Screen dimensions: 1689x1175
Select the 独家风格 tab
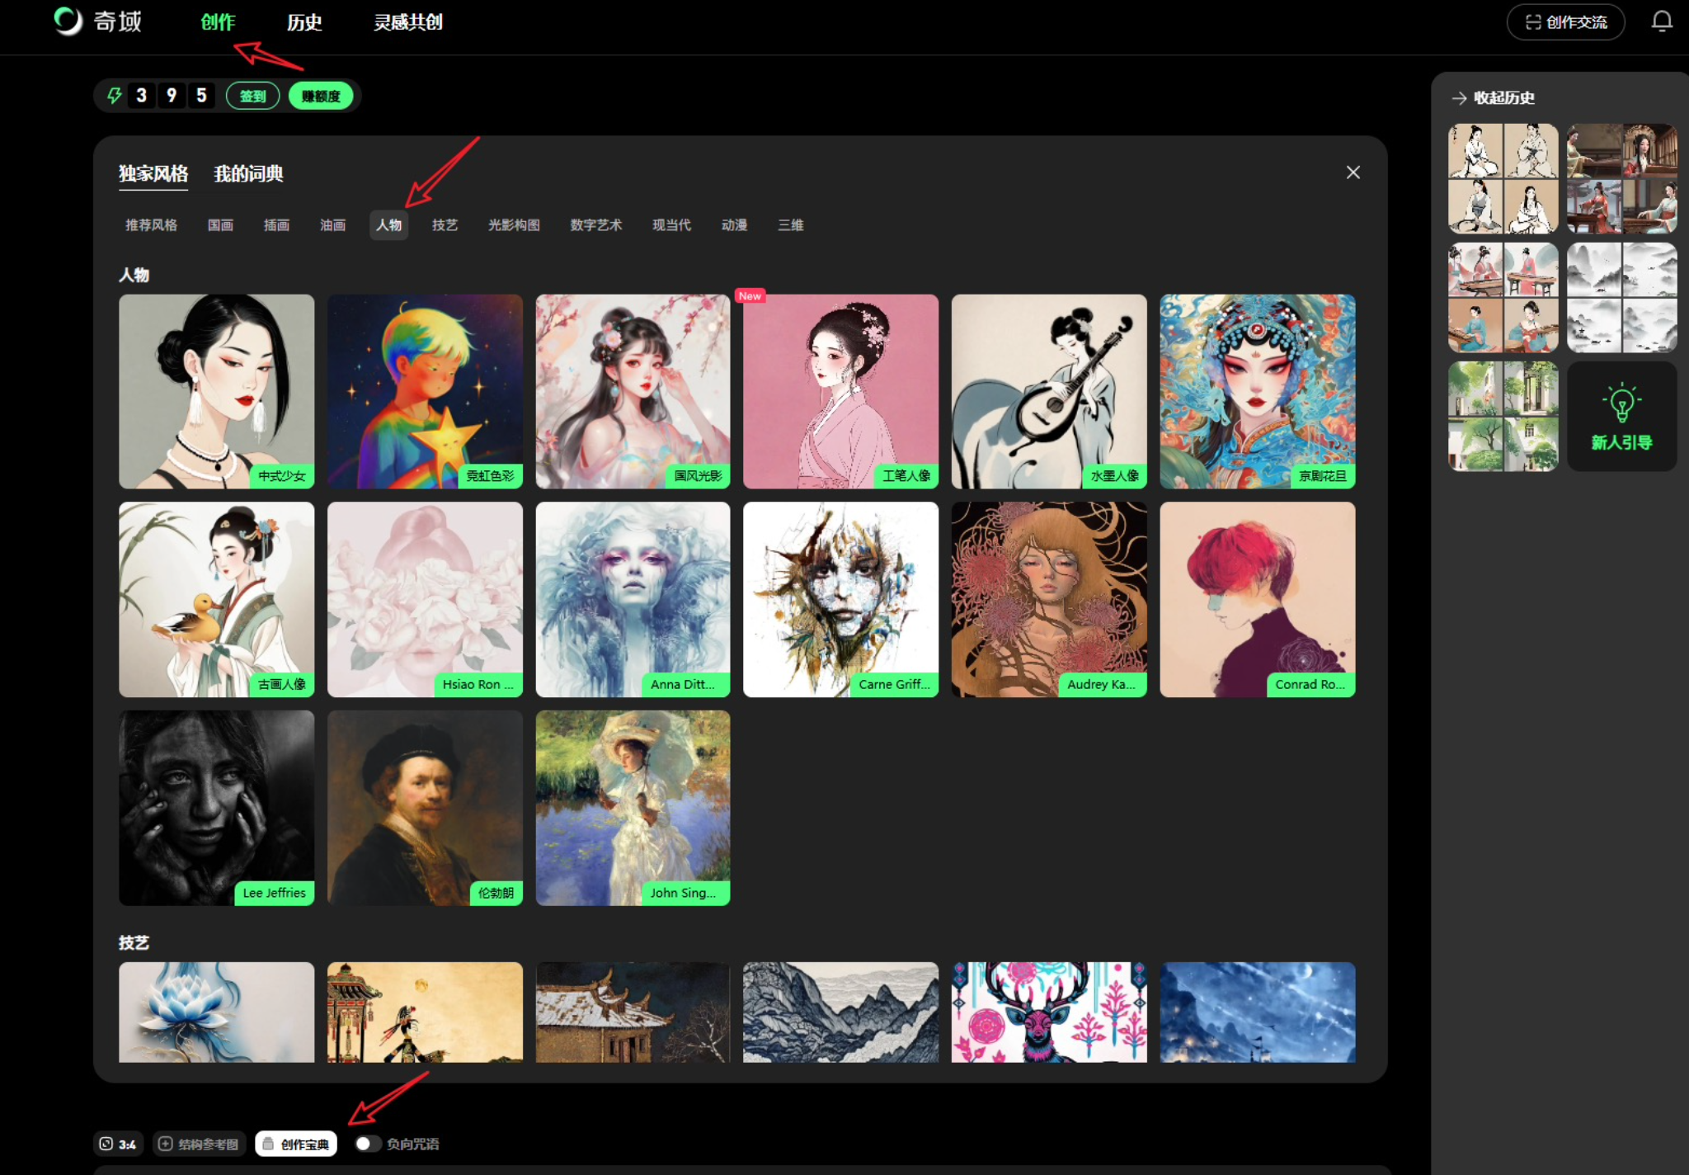tap(153, 173)
